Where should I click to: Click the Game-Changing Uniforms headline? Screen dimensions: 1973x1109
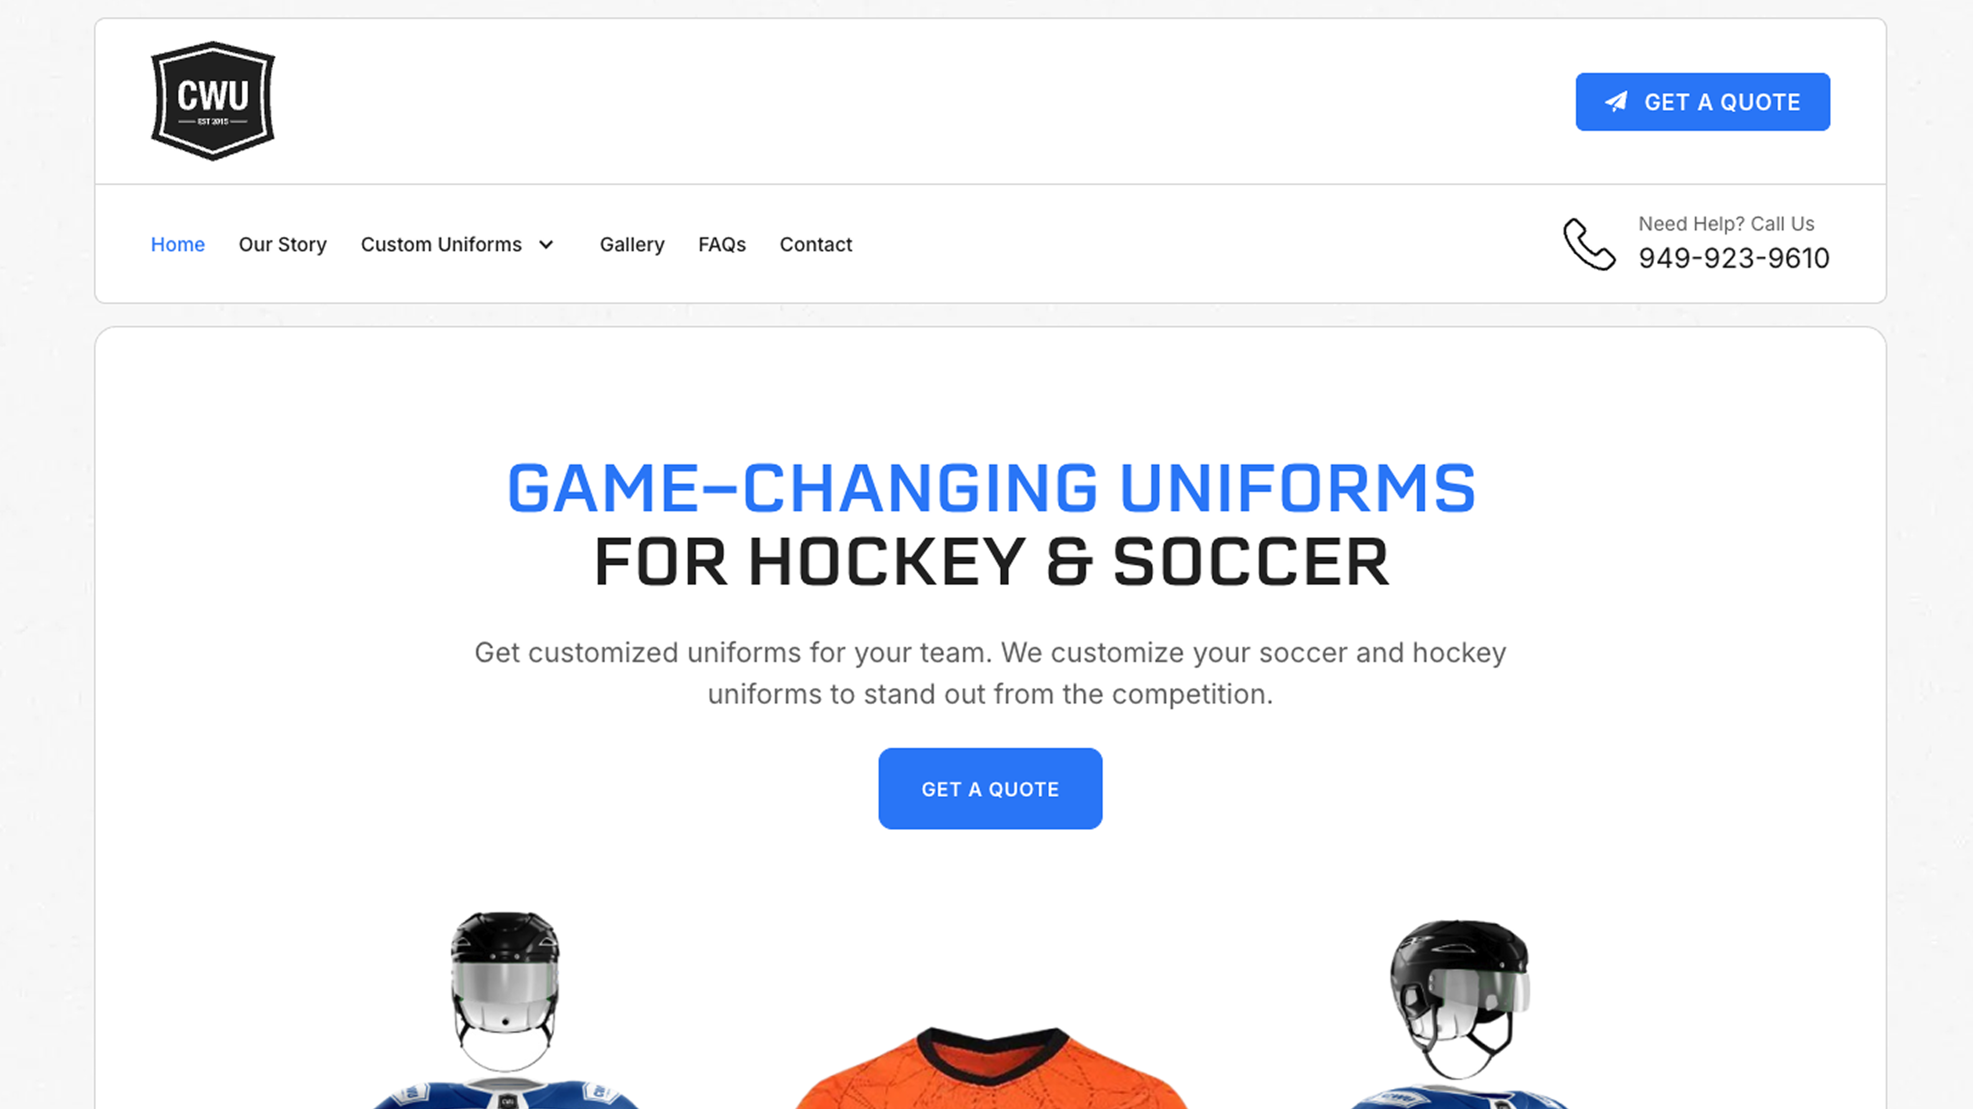tap(991, 488)
